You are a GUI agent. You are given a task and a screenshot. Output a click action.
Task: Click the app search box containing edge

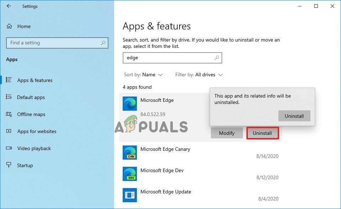(x=172, y=58)
